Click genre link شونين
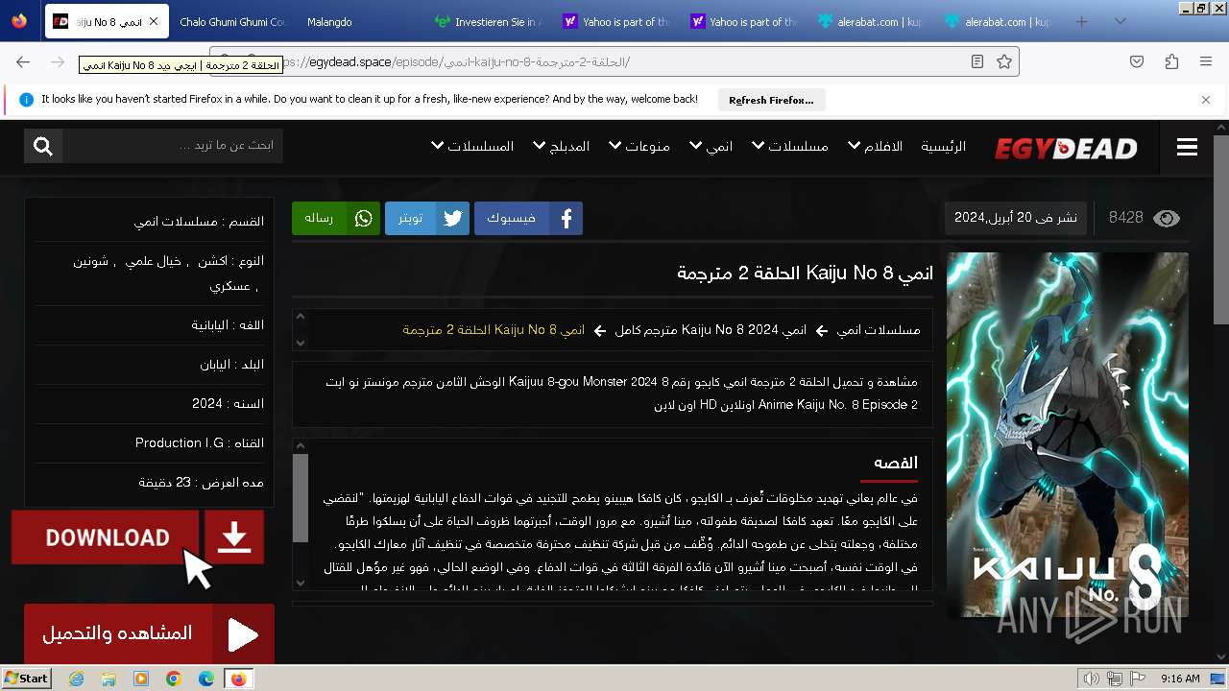 coord(90,261)
